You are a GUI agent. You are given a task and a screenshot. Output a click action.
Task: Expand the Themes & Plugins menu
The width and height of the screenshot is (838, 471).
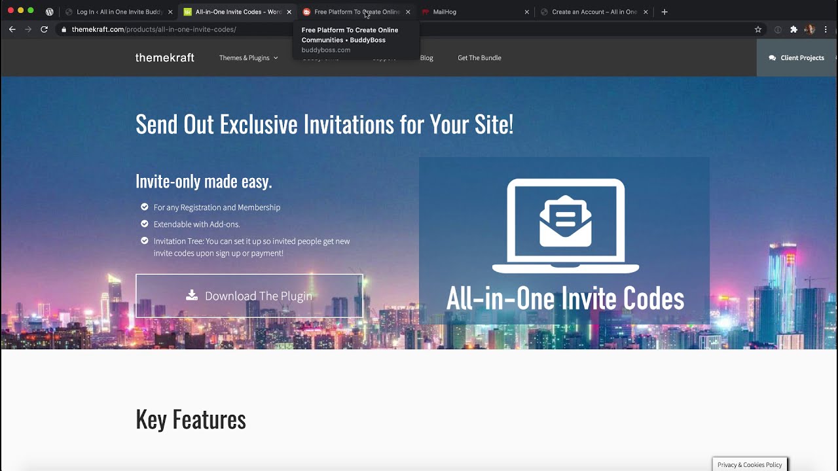click(x=248, y=58)
